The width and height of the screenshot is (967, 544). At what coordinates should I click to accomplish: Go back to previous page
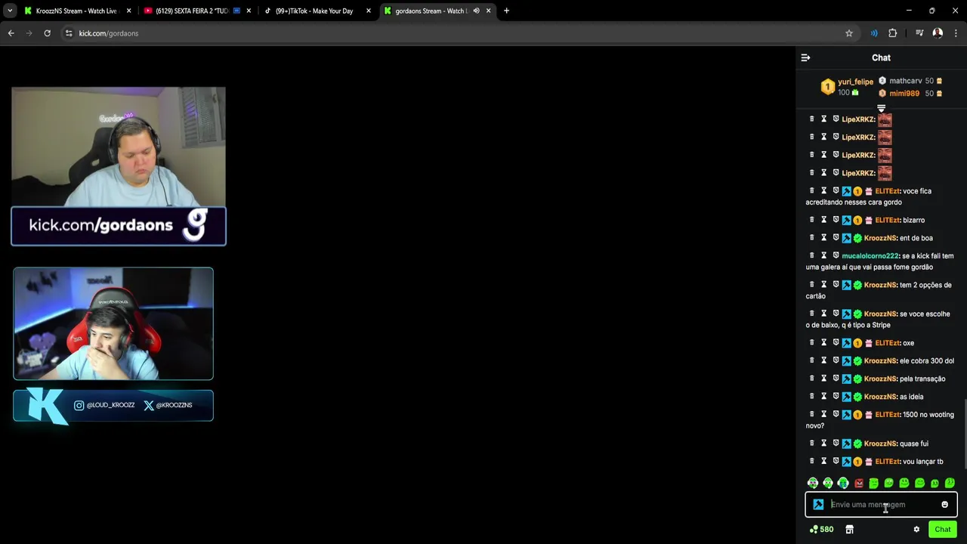pyautogui.click(x=11, y=33)
